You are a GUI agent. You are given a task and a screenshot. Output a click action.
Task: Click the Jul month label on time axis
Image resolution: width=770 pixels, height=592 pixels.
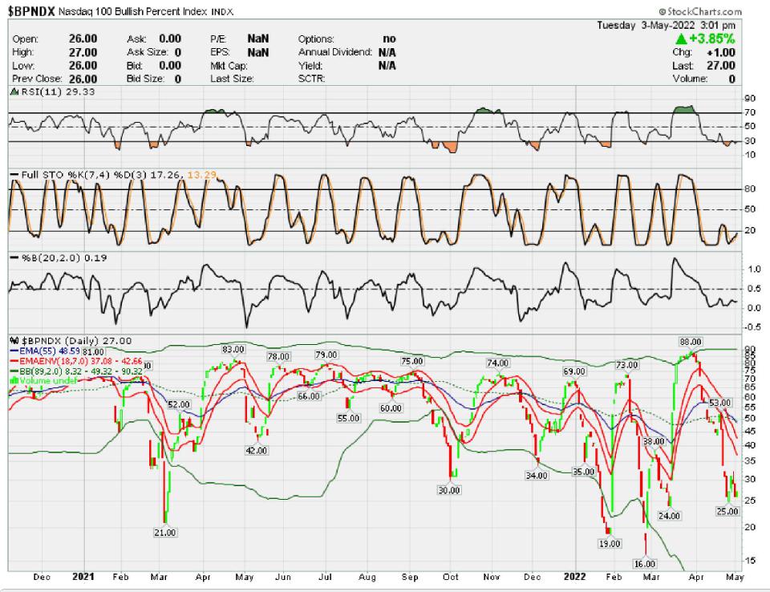pos(325,577)
